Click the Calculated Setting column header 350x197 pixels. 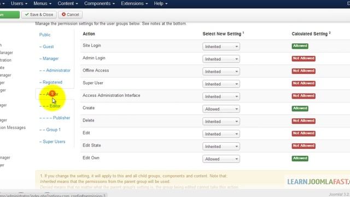click(x=311, y=34)
